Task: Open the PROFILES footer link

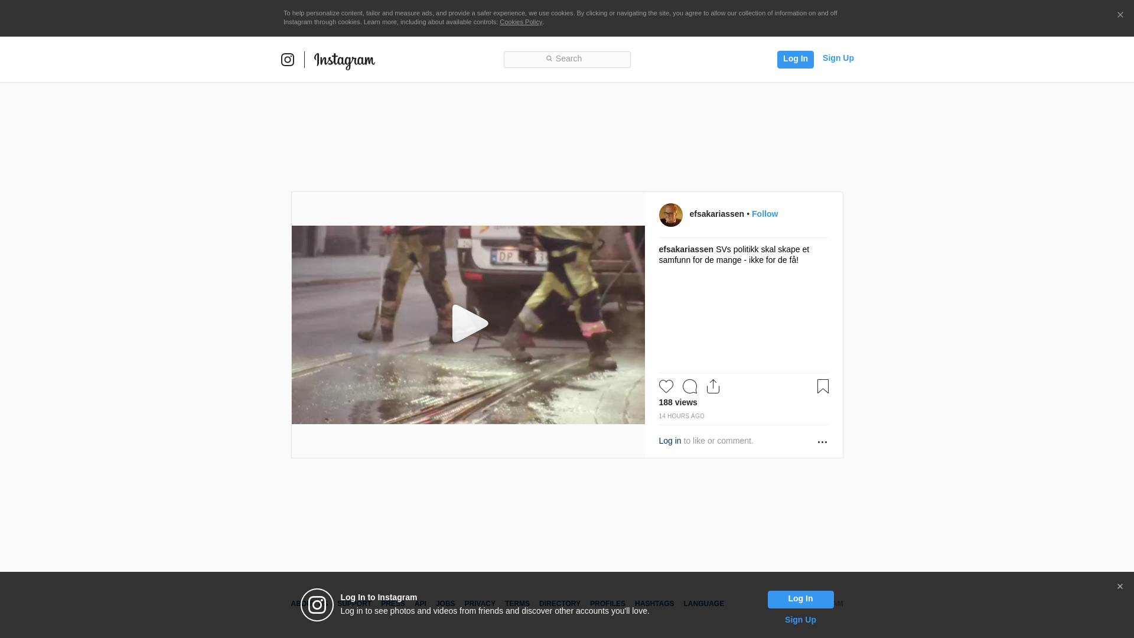Action: (x=607, y=604)
